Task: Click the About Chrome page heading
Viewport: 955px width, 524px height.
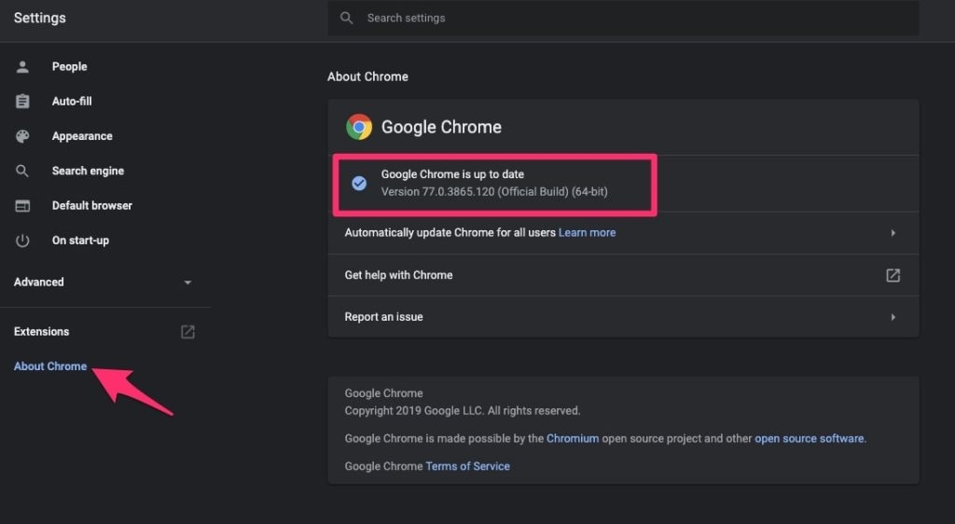Action: click(x=367, y=76)
